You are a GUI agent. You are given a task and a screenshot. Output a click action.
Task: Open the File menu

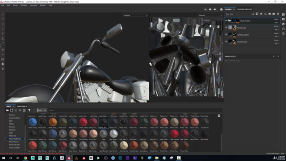click(3, 5)
